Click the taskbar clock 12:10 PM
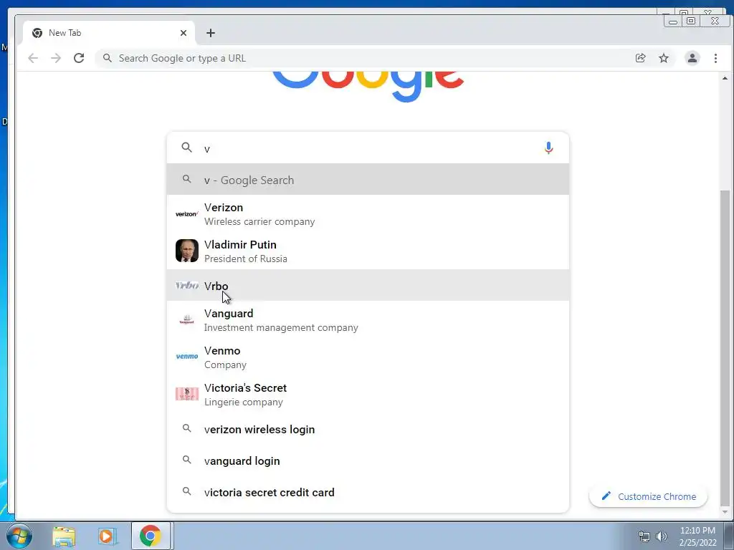This screenshot has height=550, width=734. coord(697,531)
